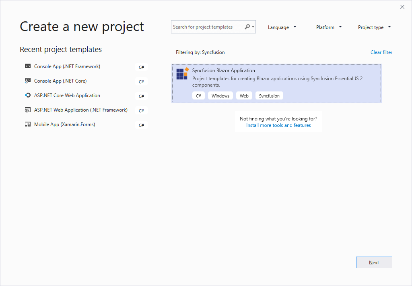The height and width of the screenshot is (286, 412).
Task: Click the Next button
Action: (x=374, y=262)
